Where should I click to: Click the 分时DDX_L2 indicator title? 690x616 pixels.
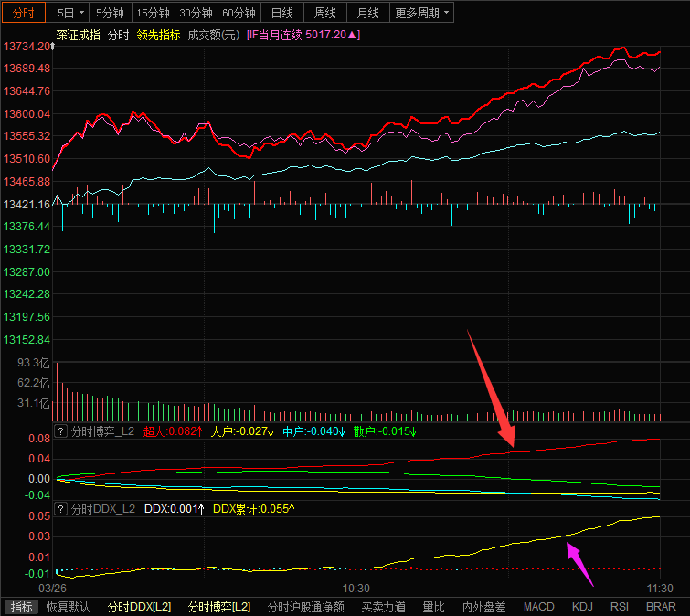[103, 509]
